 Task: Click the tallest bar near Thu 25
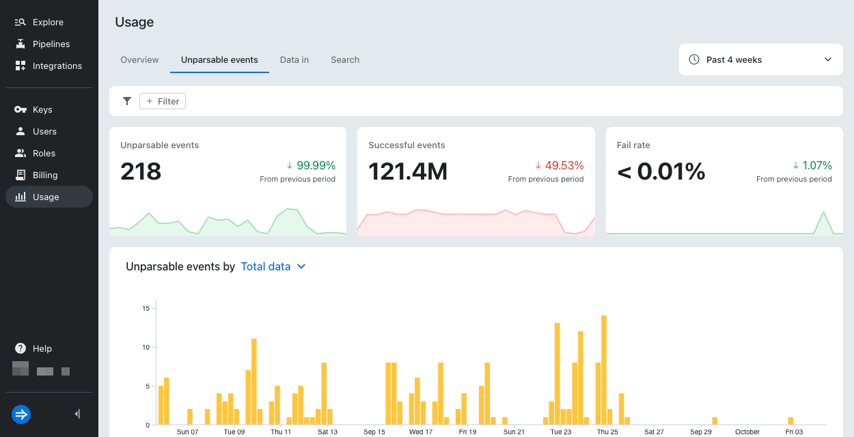pos(604,369)
